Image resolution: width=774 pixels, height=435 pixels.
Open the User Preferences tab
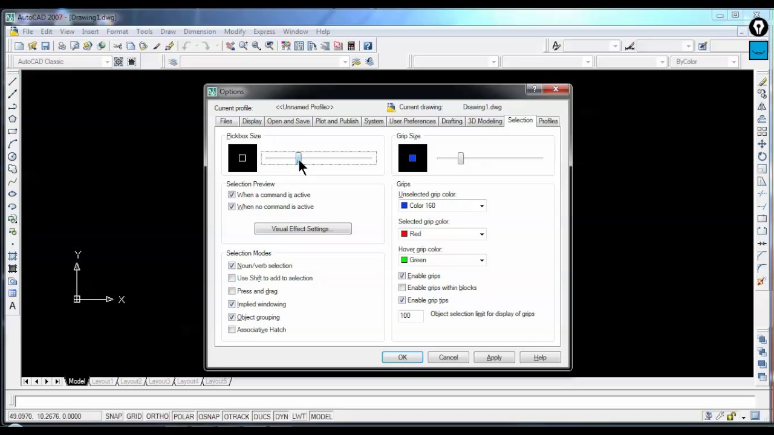tap(412, 121)
